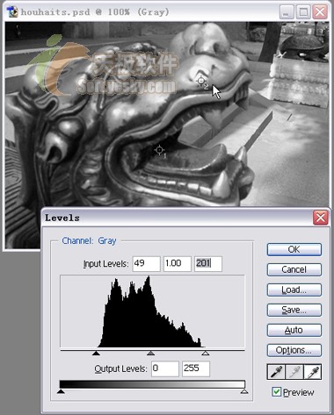Select the white point eyedropper
334x415 pixels.
tap(313, 372)
